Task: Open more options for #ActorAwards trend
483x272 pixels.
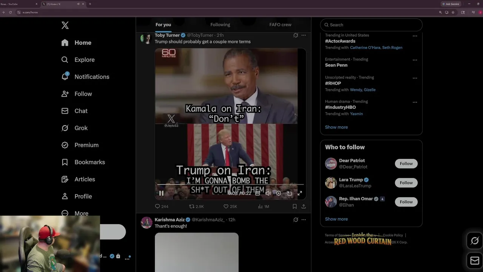Action: [x=415, y=36]
